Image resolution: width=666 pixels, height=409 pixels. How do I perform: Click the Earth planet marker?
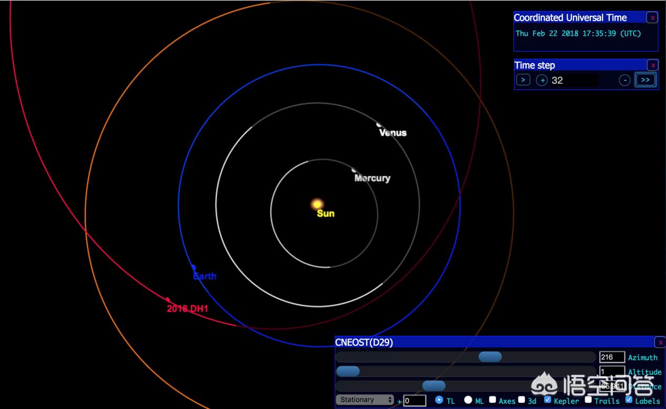click(x=194, y=267)
